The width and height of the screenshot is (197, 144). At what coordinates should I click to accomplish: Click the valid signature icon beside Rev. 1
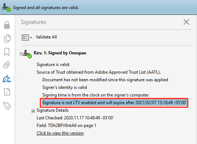[x=28, y=54]
